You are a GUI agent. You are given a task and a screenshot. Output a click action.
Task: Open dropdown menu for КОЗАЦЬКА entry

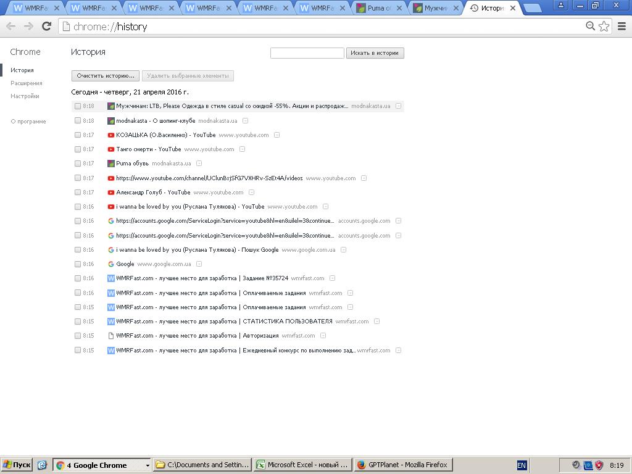[x=276, y=135]
